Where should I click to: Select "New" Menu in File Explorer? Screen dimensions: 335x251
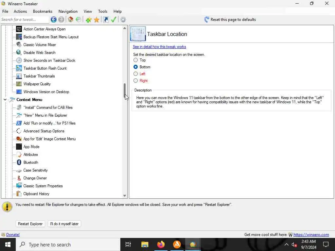click(45, 115)
